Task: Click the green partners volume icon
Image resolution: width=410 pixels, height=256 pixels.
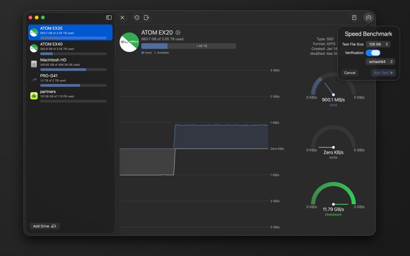Action: tap(34, 96)
